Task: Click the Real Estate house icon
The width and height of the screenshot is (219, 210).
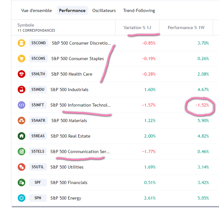Action: click(22, 136)
